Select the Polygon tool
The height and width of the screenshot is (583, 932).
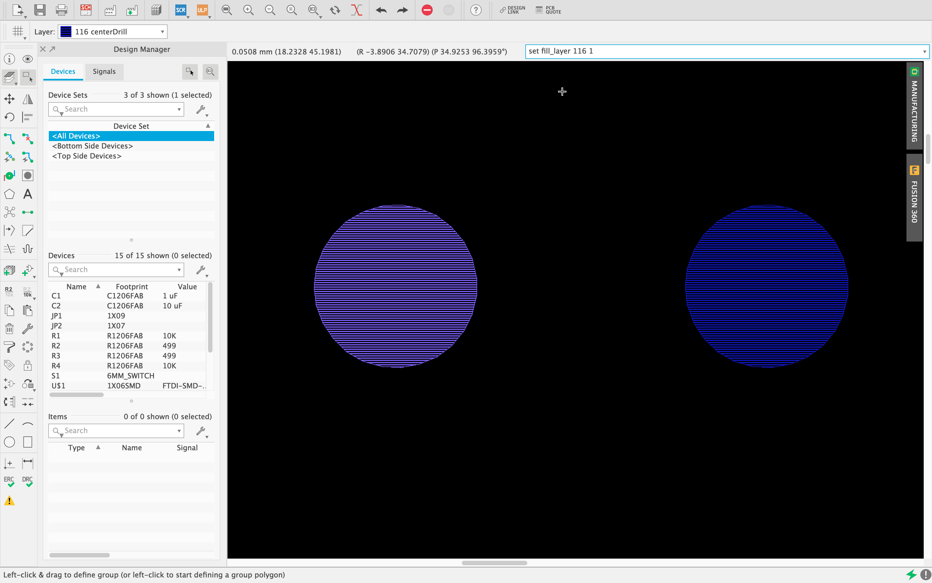click(x=10, y=194)
